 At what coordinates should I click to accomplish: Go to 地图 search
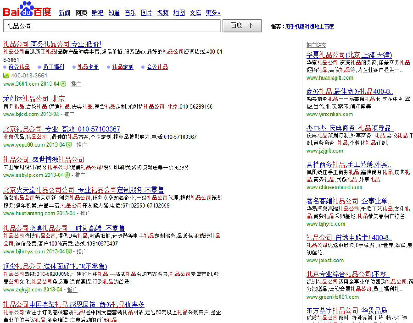coord(179,13)
